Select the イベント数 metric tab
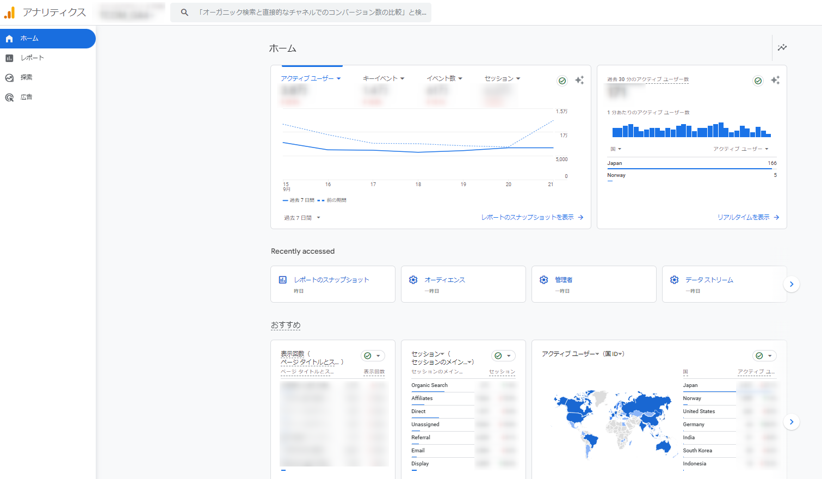Viewport: 822px width, 479px height. 441,78
